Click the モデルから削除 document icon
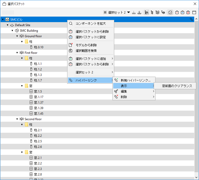Viewport: 199px width, 180px height. coord(71,45)
